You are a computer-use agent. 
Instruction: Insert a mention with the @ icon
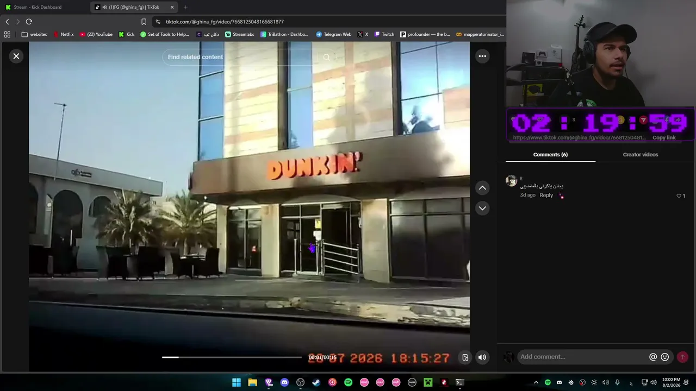[653, 357]
